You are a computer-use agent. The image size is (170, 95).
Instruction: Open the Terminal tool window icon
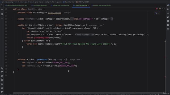[x=2, y=84]
